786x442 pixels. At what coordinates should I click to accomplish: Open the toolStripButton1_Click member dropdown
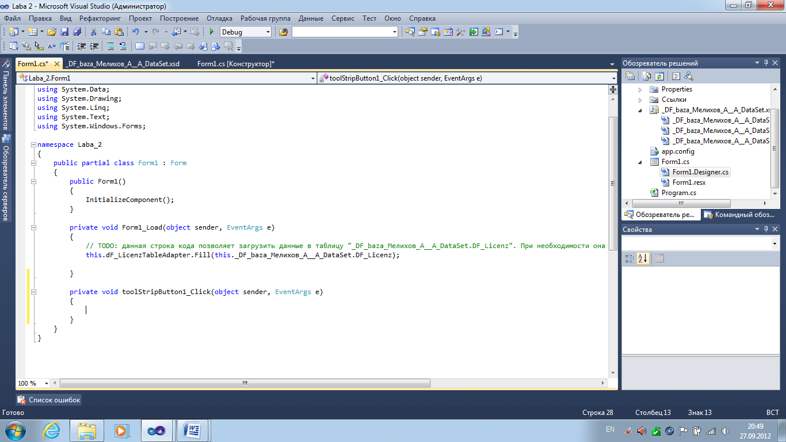coord(613,78)
